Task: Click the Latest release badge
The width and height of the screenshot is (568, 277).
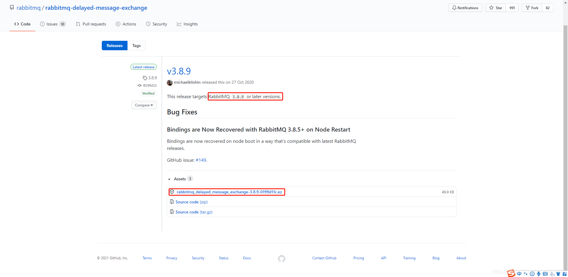Action: tap(143, 67)
